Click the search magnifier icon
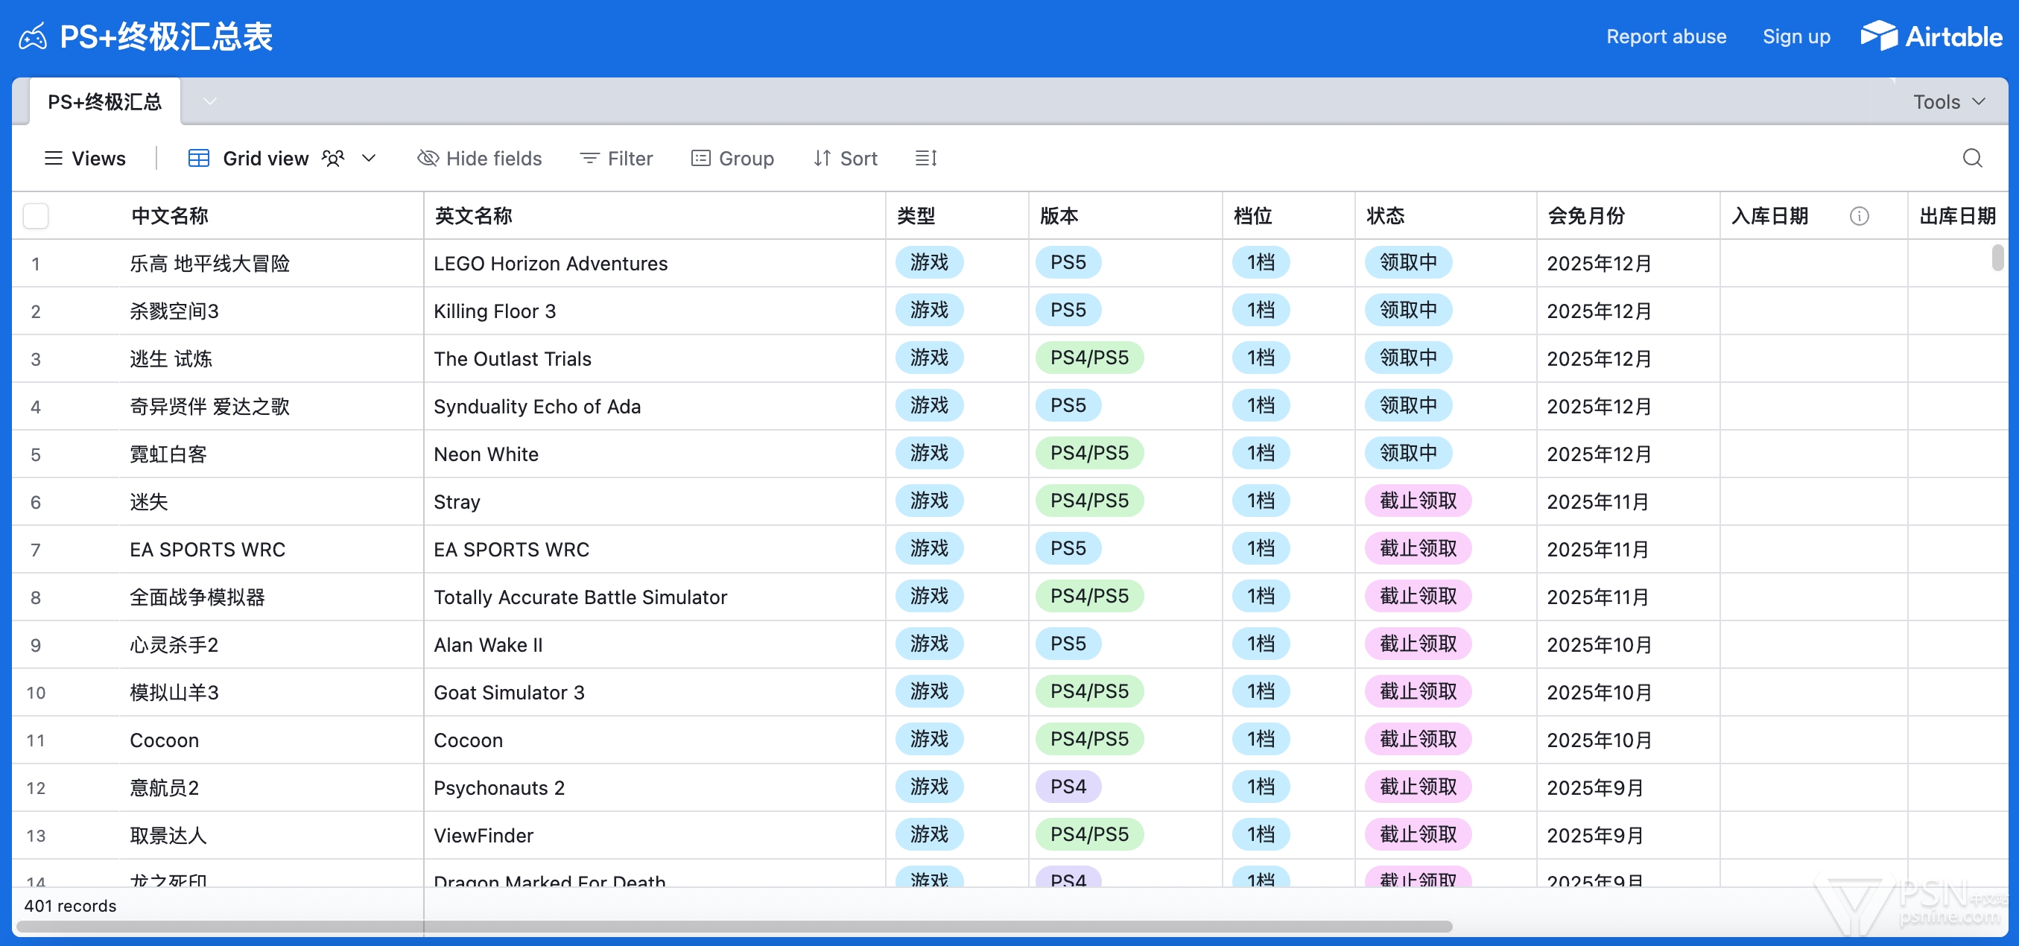This screenshot has width=2019, height=946. [1972, 159]
